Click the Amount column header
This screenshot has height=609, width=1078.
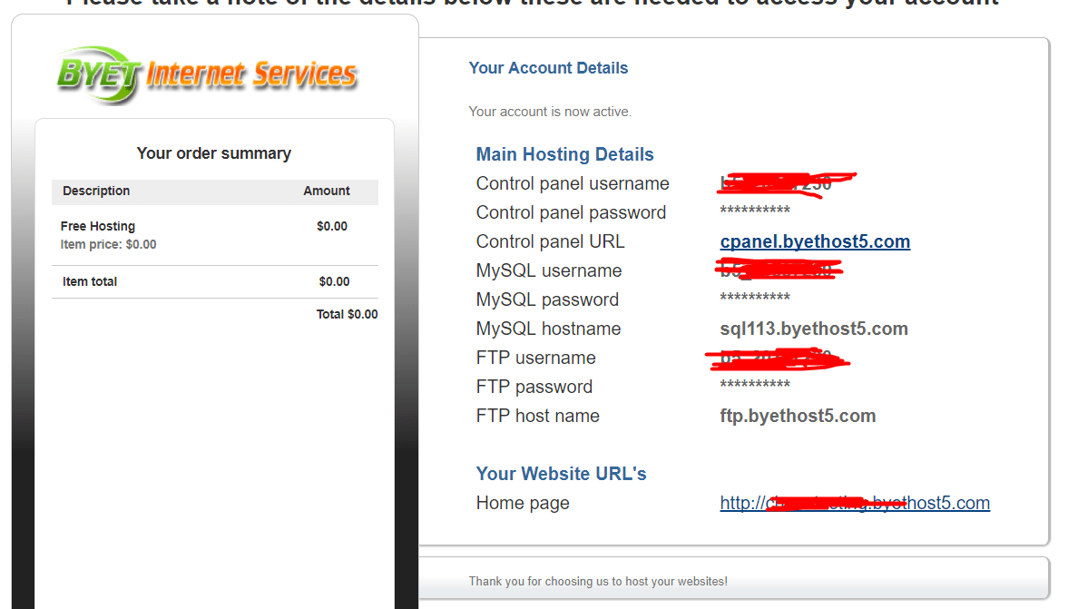tap(327, 191)
